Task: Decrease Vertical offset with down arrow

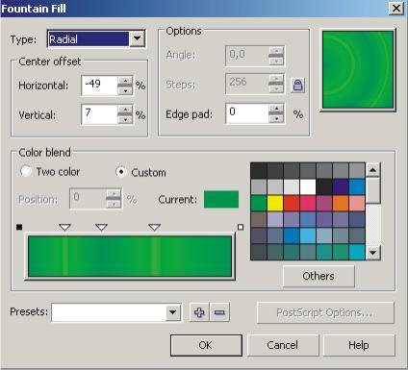Action: (125, 119)
